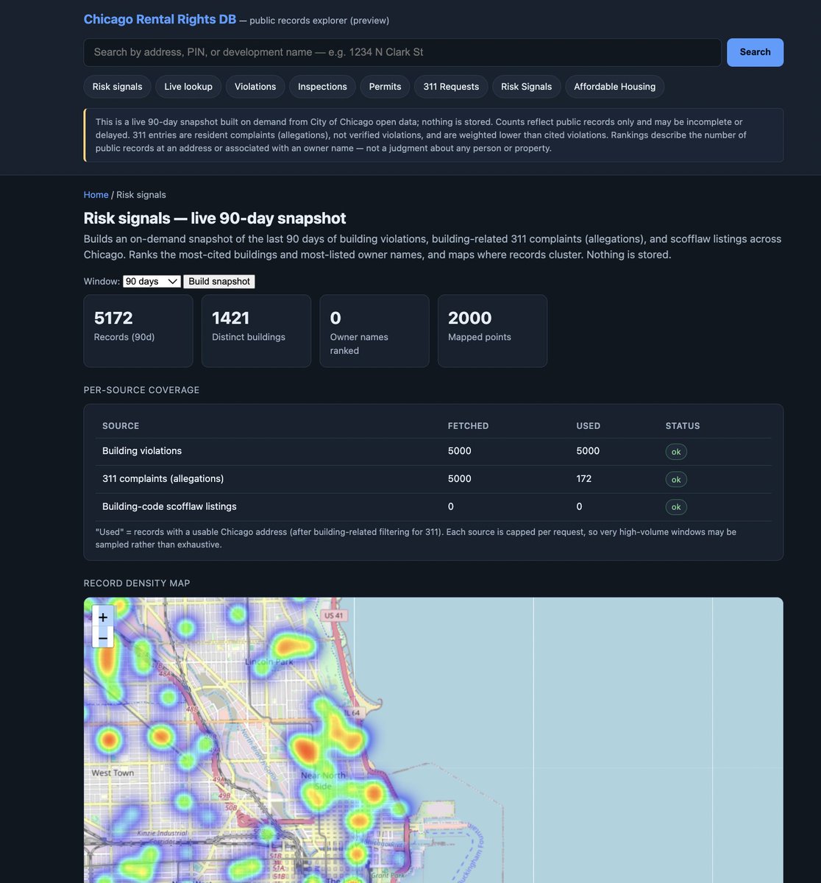Click the 311 complaints (allegations) row
Viewport: 821px width, 883px height.
(433, 479)
